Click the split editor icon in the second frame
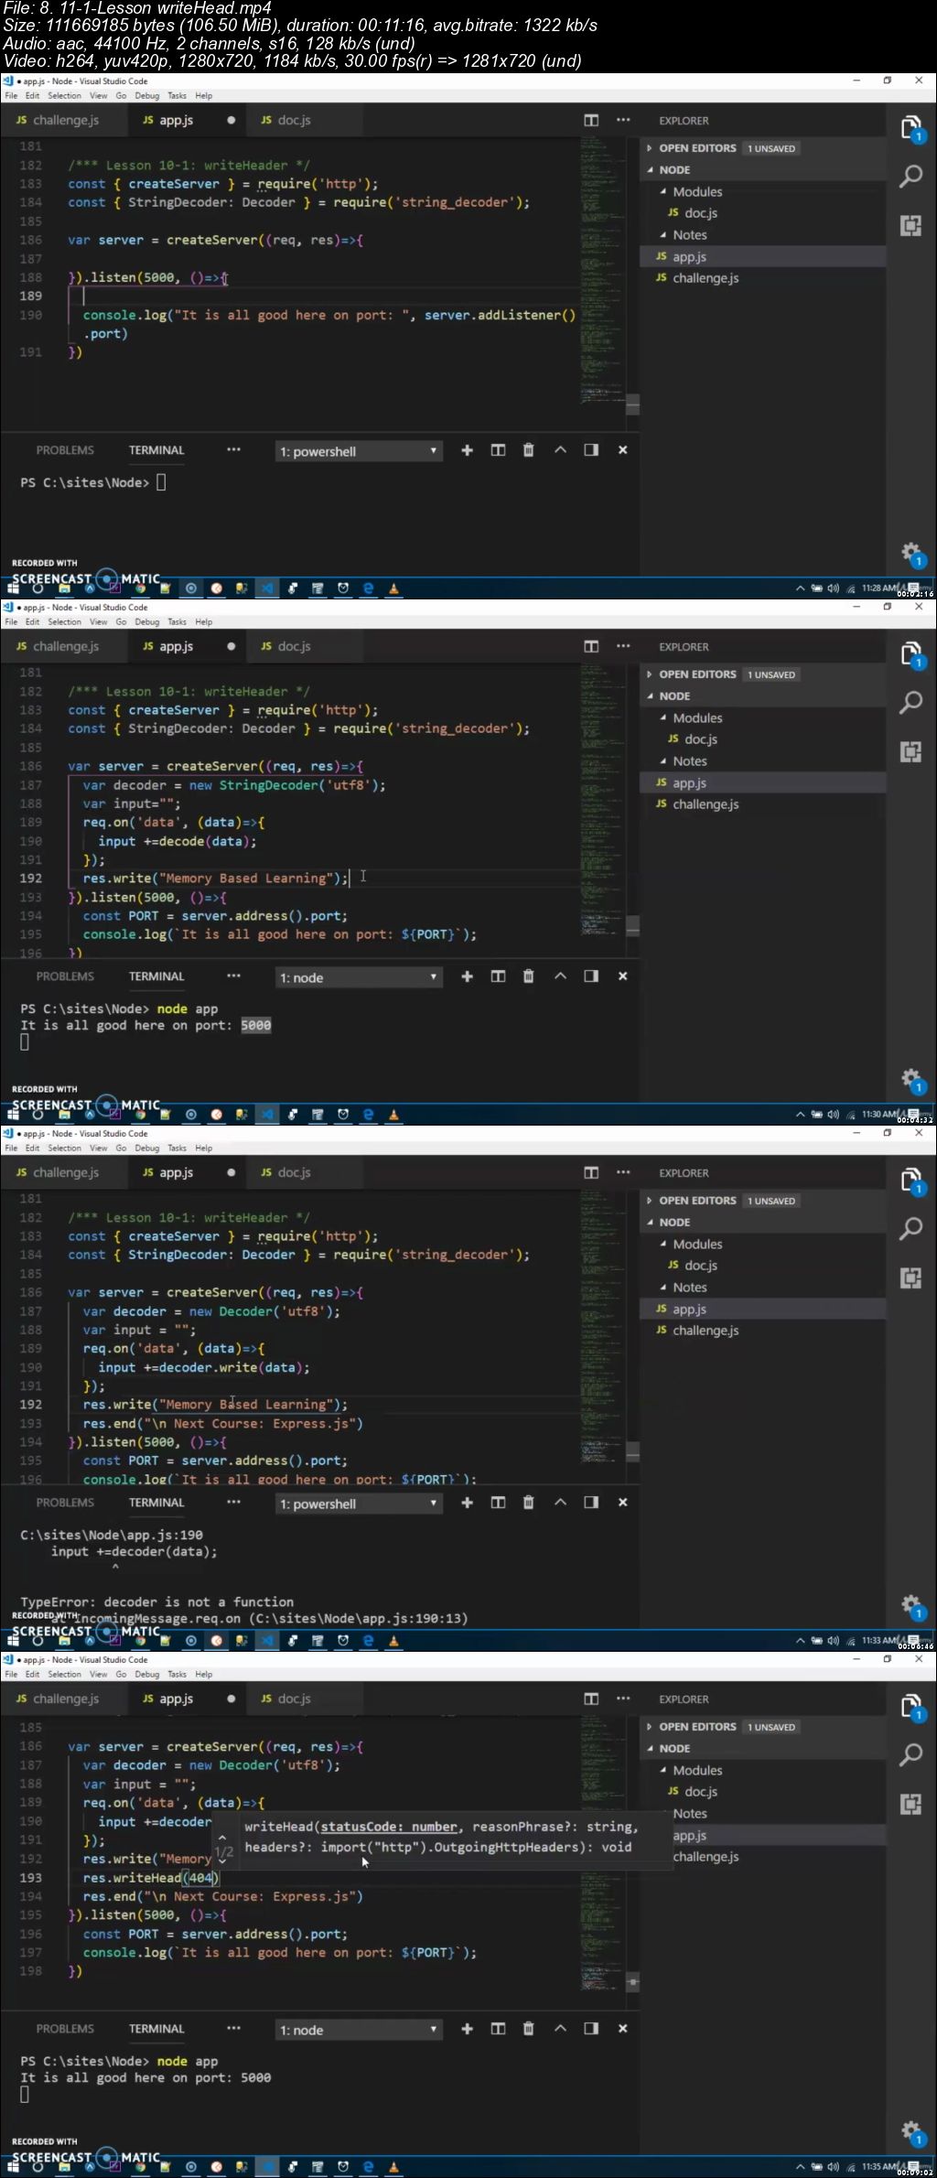Screen dimensions: 937x2178 (x=591, y=646)
